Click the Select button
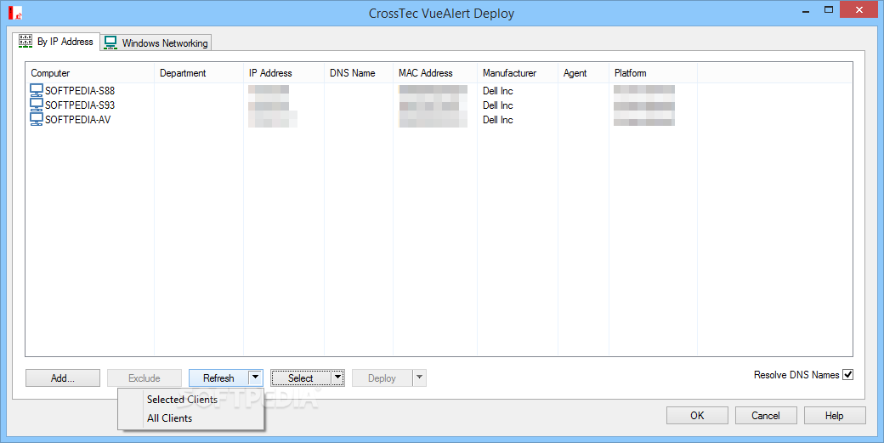 coord(301,378)
